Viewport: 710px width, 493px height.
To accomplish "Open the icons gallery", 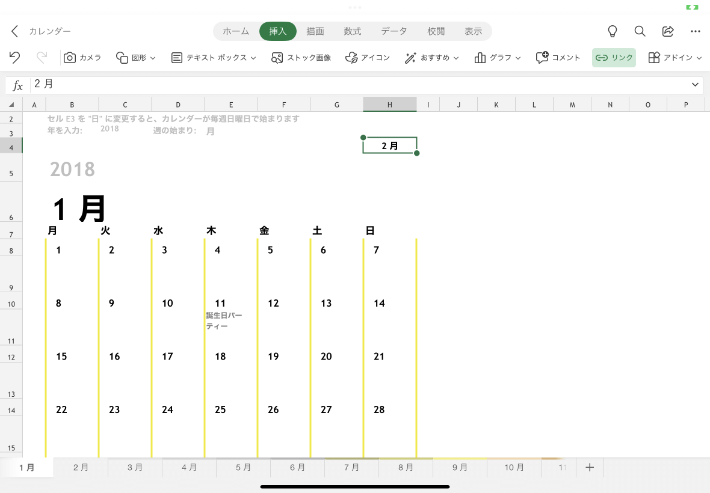I will 367,57.
